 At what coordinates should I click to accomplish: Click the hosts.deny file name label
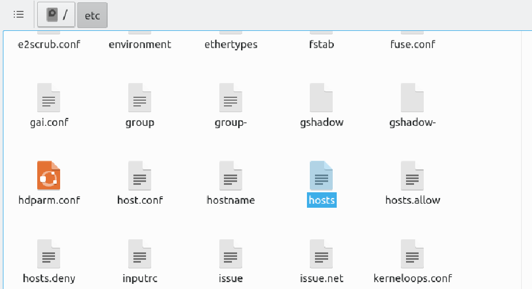click(49, 279)
